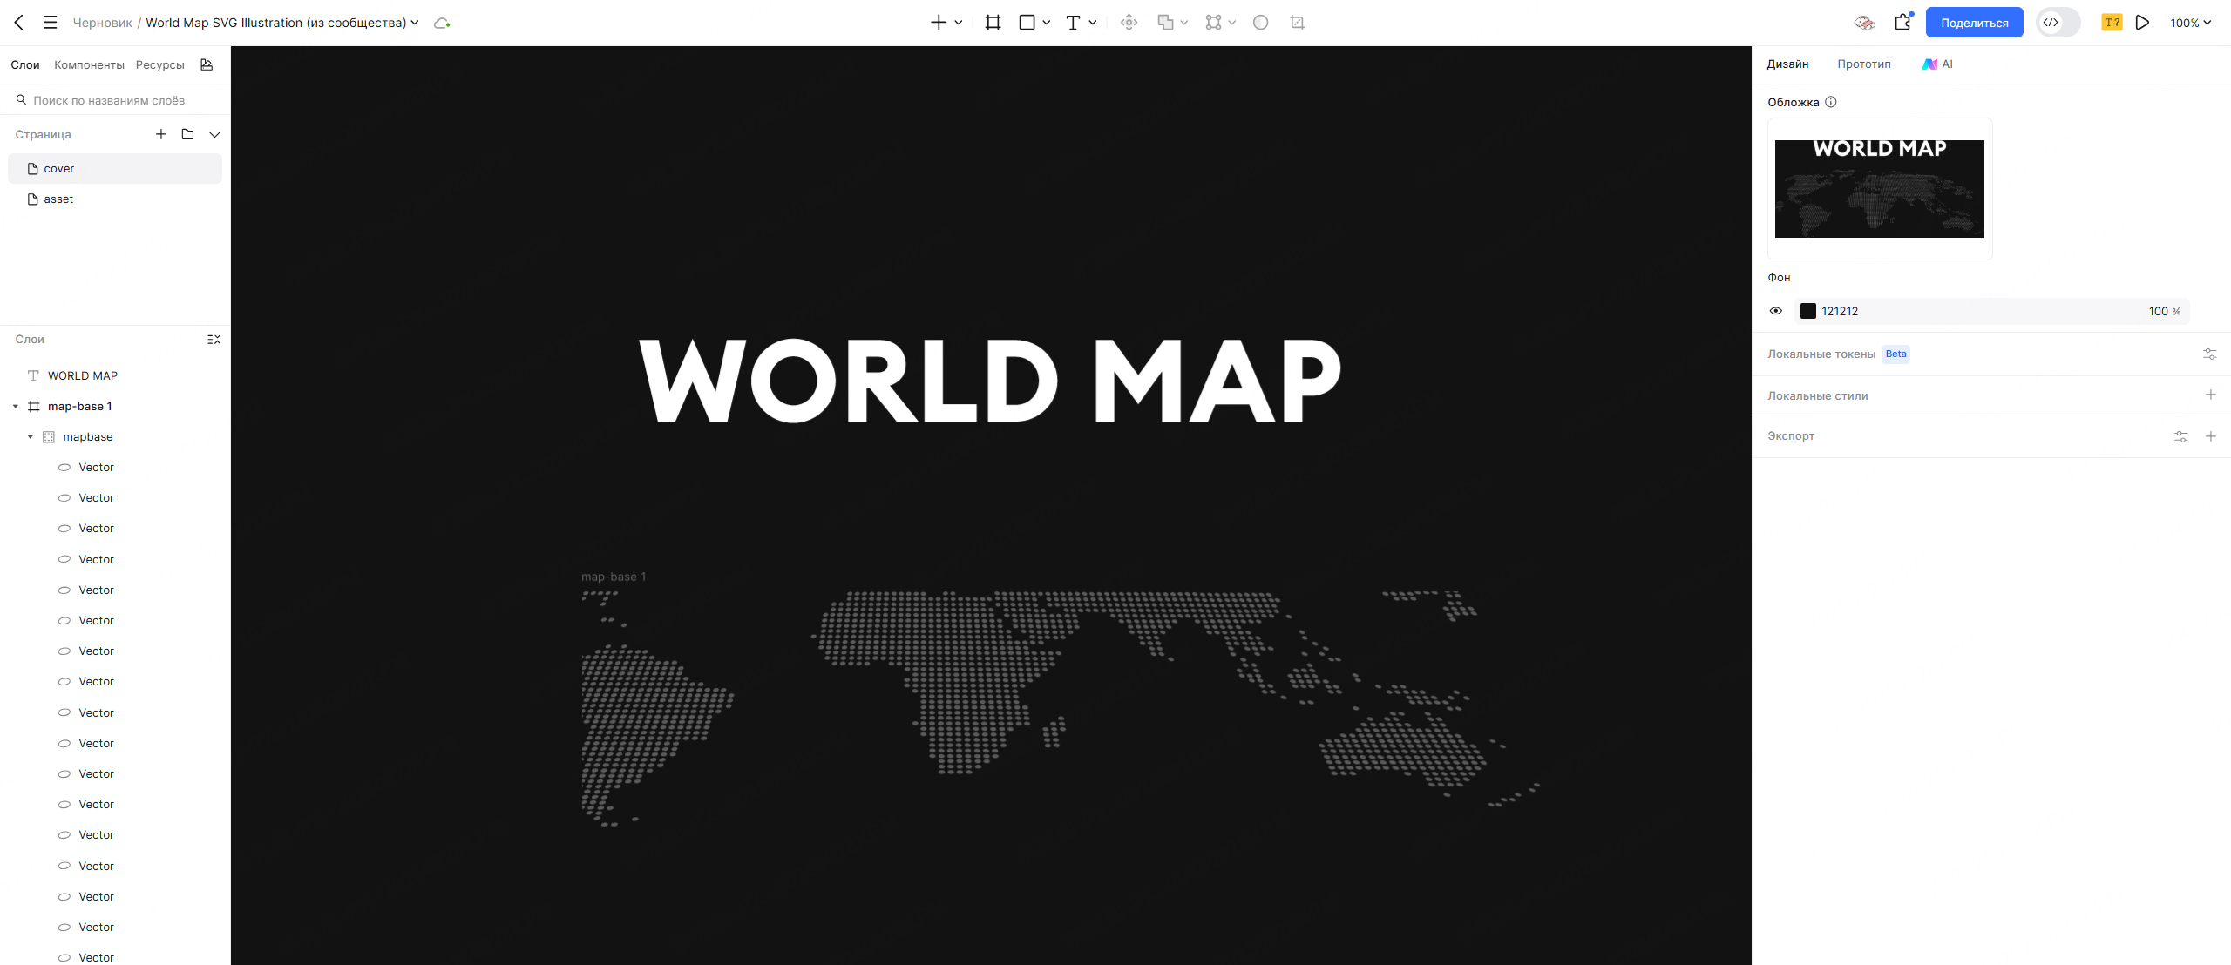Collapse the map-base 1 frame layer
Screen dimensions: 2231x965
(16, 407)
